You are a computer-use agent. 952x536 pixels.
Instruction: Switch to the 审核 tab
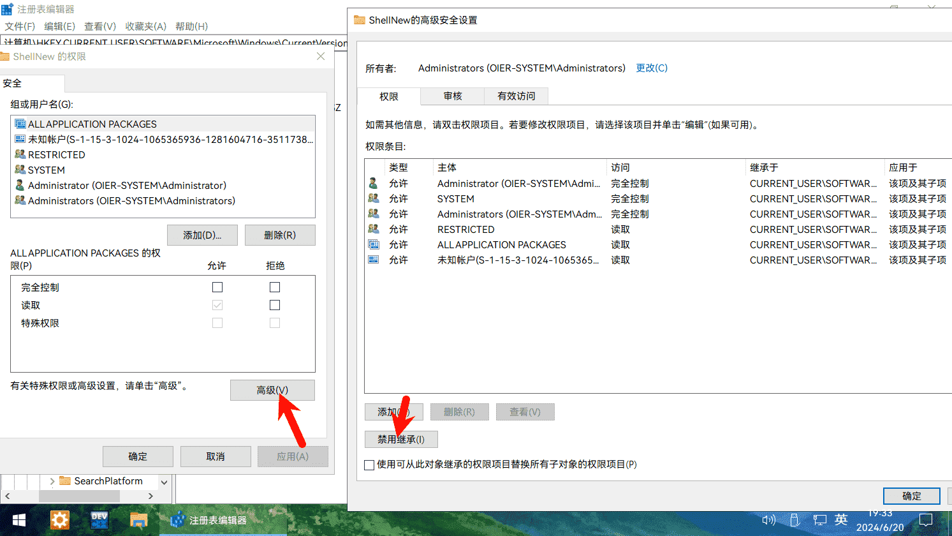pos(453,96)
